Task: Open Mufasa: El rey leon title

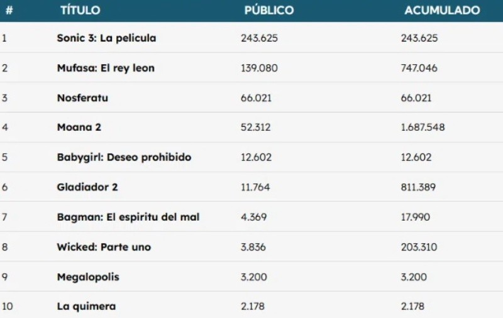Action: (x=106, y=68)
